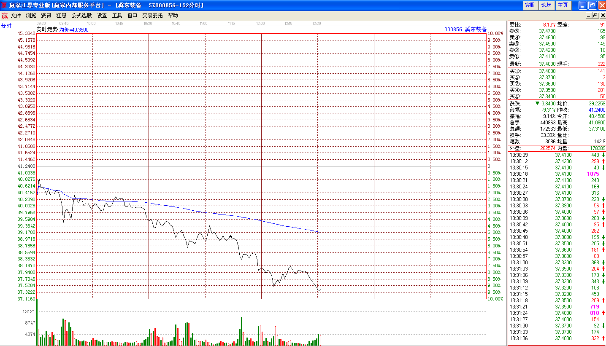The width and height of the screenshot is (606, 346).
Task: Open the 资讯 menu
Action: pos(46,15)
